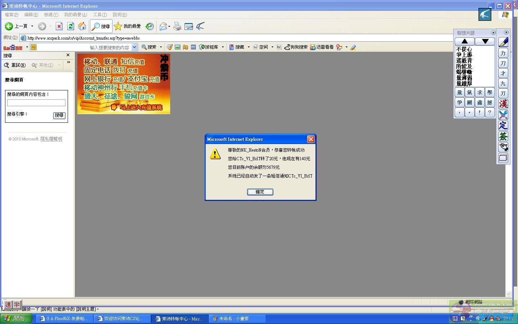Click the Refresh page icon
The image size is (518, 324).
pyautogui.click(x=71, y=26)
